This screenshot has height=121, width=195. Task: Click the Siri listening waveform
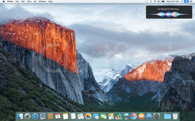tap(168, 14)
